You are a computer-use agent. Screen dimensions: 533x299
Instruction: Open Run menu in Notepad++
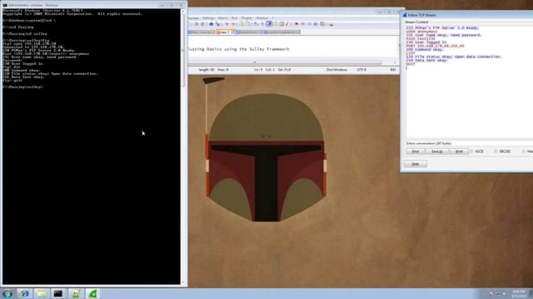pos(234,18)
